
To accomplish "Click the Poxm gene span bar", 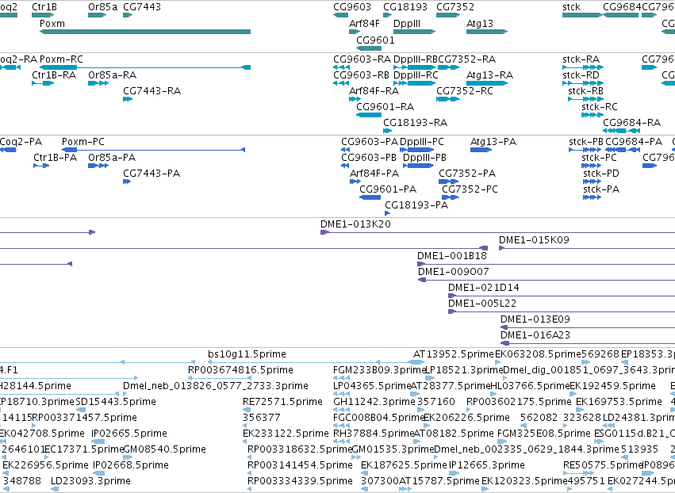I will pos(145,32).
